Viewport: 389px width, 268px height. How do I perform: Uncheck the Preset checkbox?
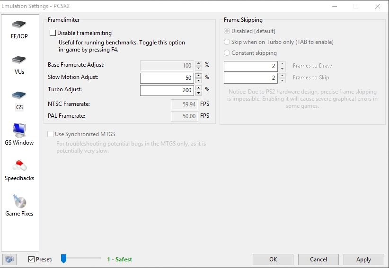click(32, 259)
